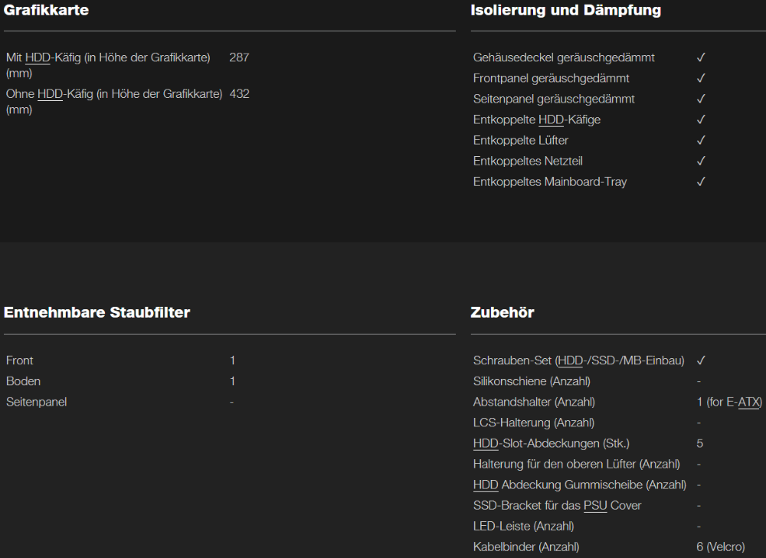766x558 pixels.
Task: Click the Grafikkarte section heading
Action: pyautogui.click(x=47, y=10)
